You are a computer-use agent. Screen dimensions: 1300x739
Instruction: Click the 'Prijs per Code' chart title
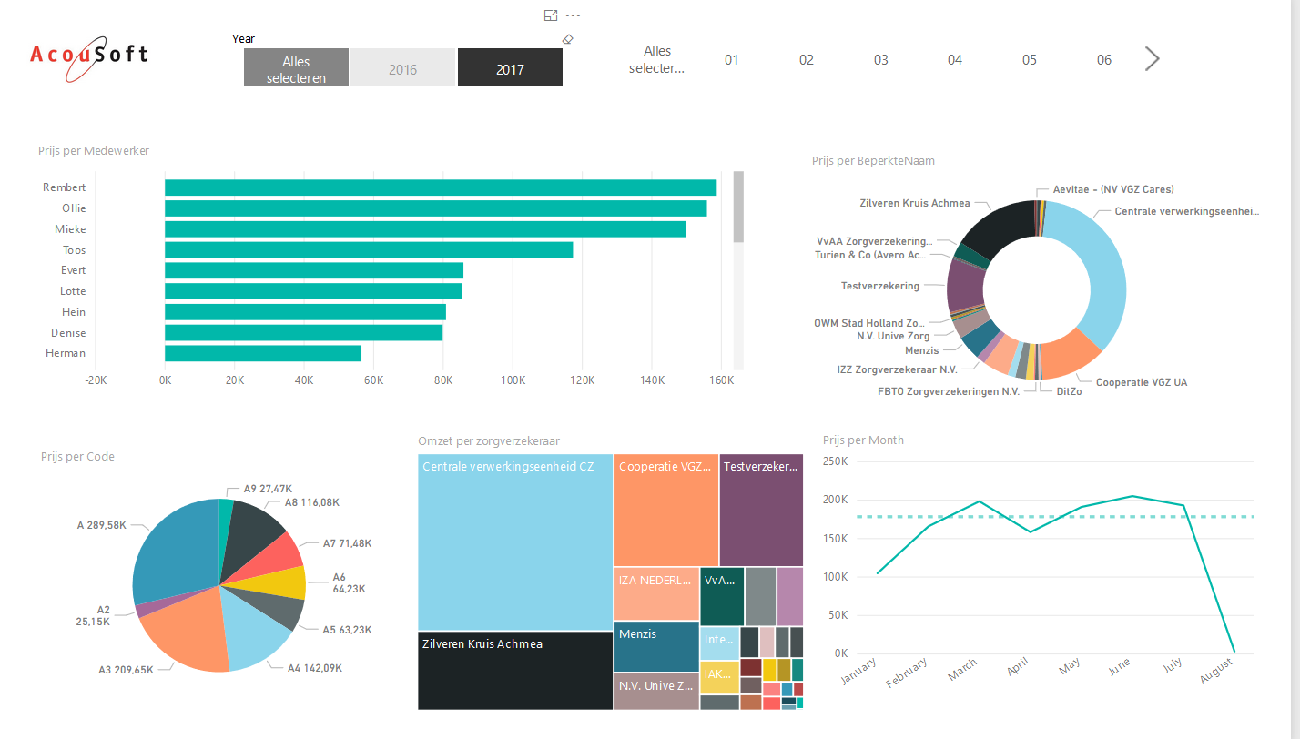coord(77,456)
